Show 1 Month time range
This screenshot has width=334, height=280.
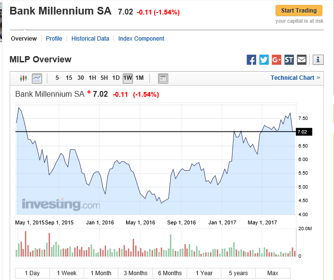pyautogui.click(x=101, y=273)
